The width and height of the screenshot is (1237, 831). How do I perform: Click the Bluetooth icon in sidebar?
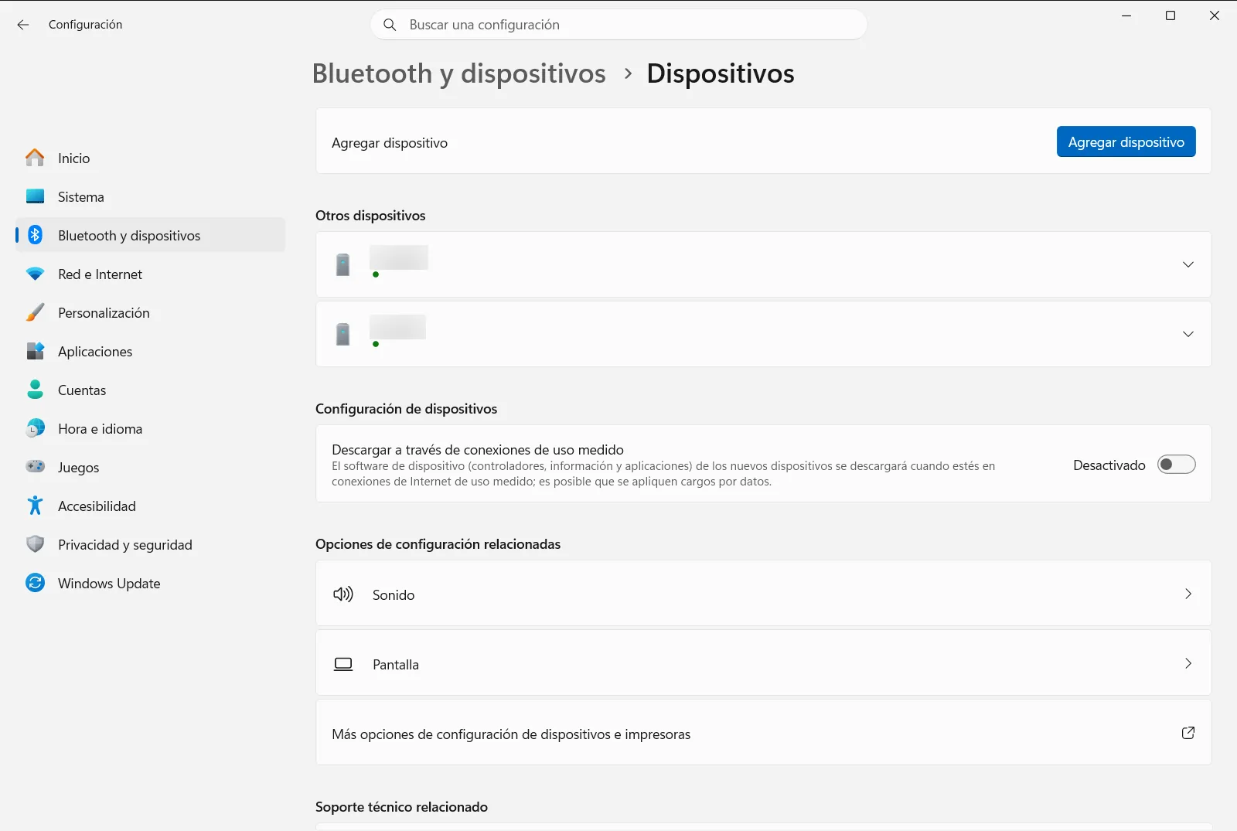pyautogui.click(x=35, y=235)
